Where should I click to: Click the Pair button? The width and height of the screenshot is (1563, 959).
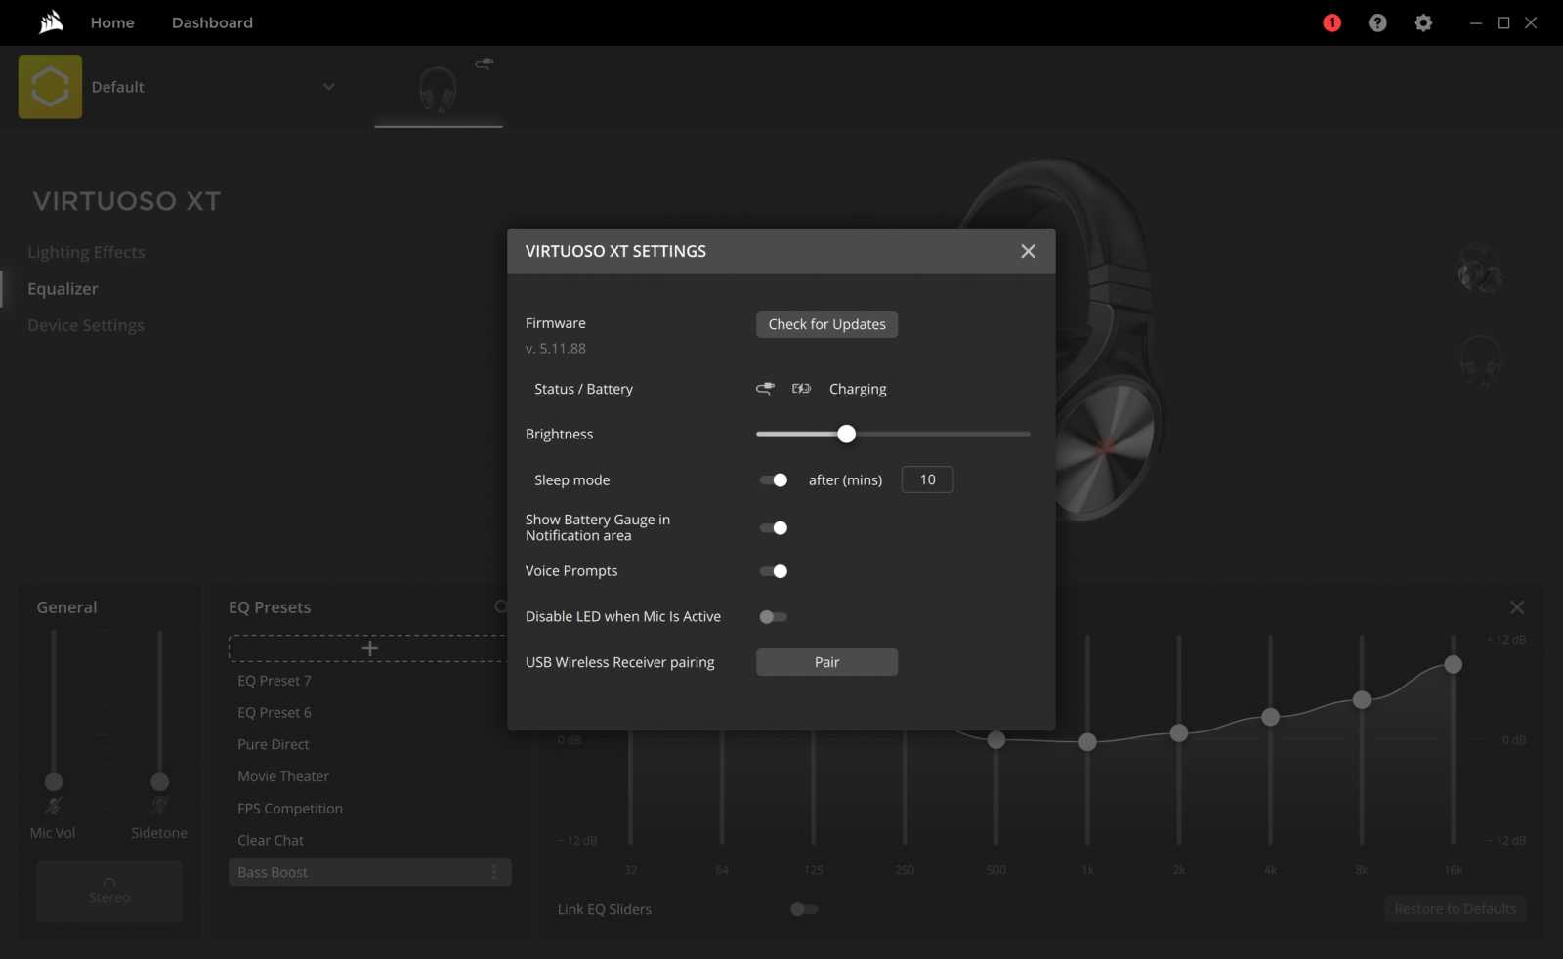point(826,662)
